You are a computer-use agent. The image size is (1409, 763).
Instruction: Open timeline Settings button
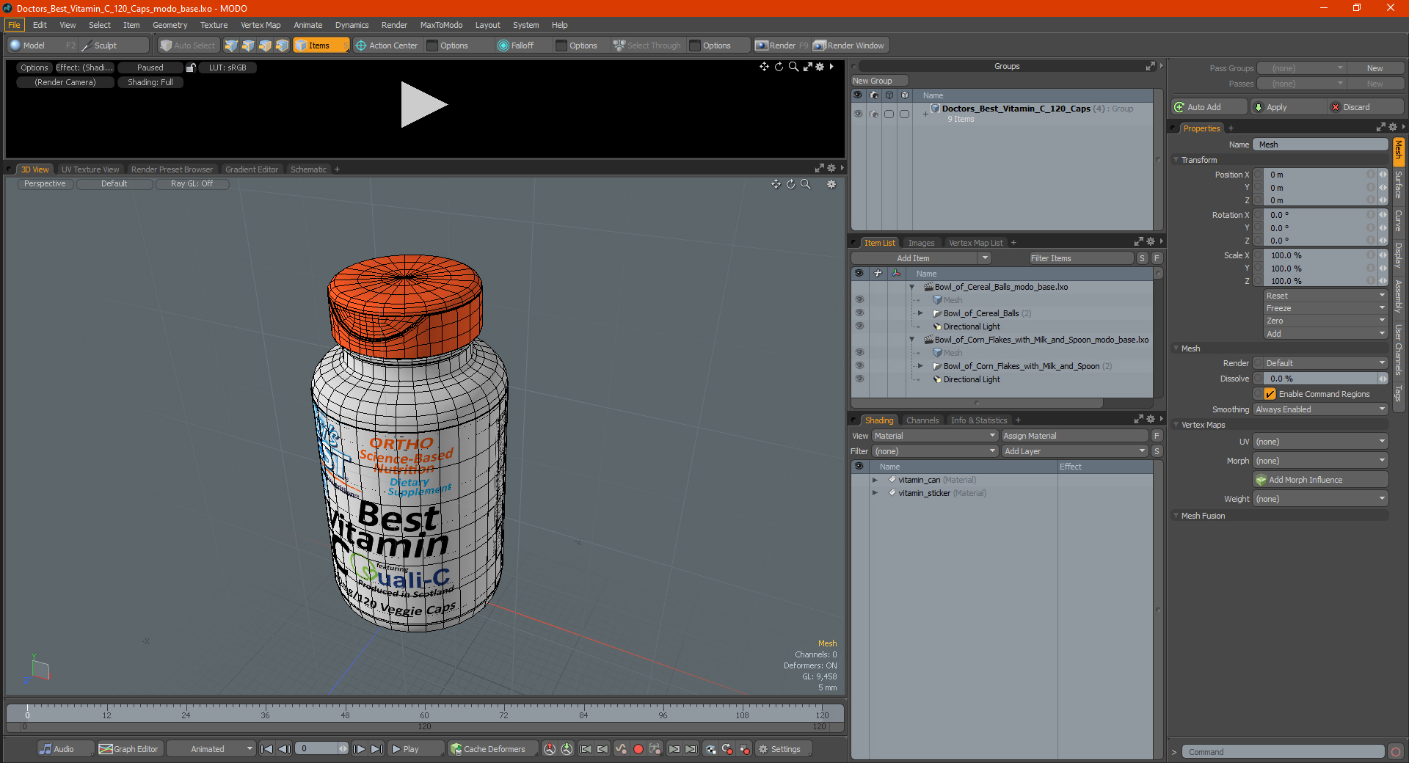click(x=784, y=749)
